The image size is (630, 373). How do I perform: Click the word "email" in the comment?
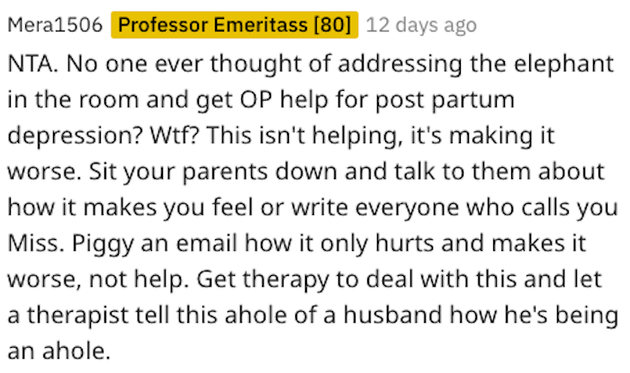(206, 244)
